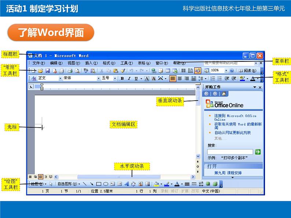Click the text Highlight color button

(x=242, y=79)
